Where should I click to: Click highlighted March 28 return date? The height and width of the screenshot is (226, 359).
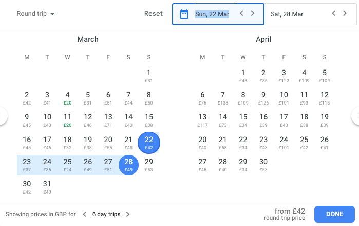click(x=128, y=164)
